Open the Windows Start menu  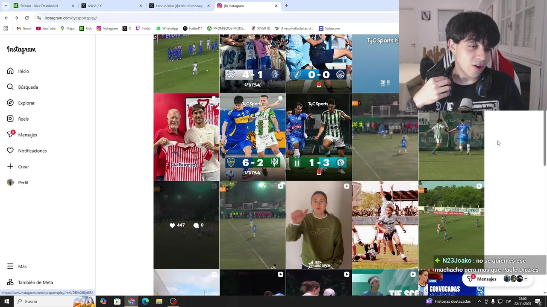click(x=7, y=301)
